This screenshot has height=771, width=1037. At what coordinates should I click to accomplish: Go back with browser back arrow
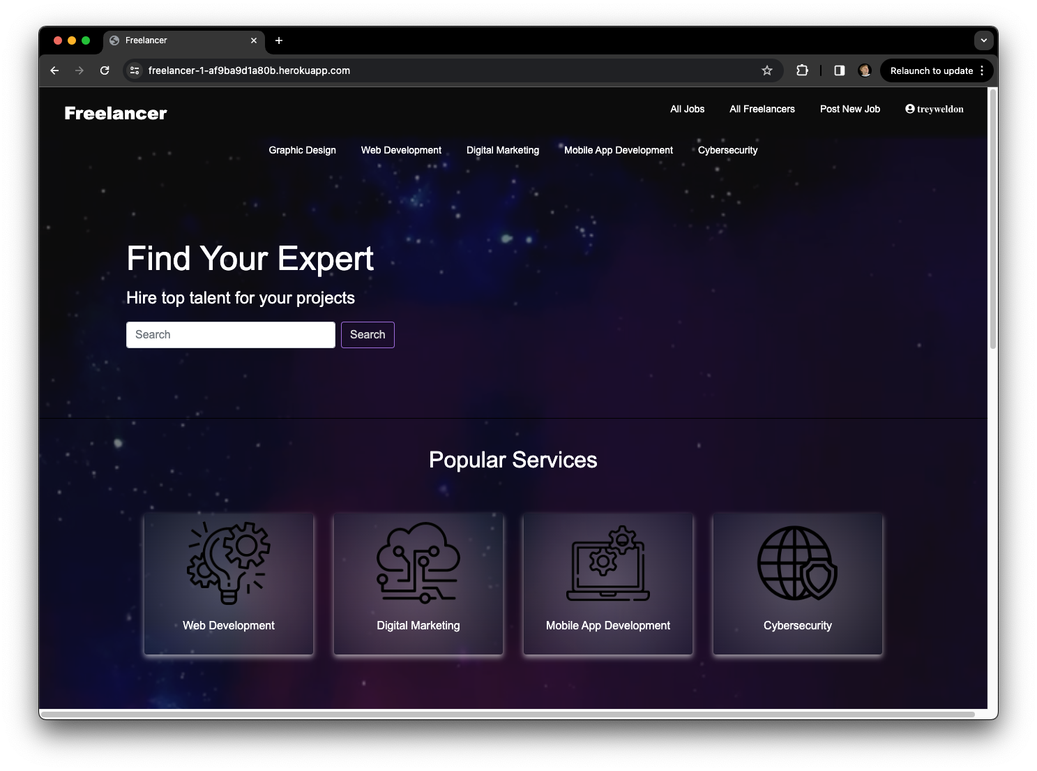(54, 70)
